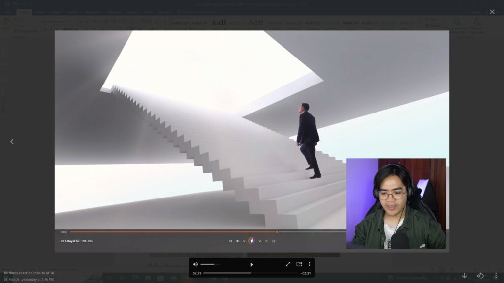The image size is (504, 283).
Task: Click the orange timeline of the embedded player
Action: 172,232
